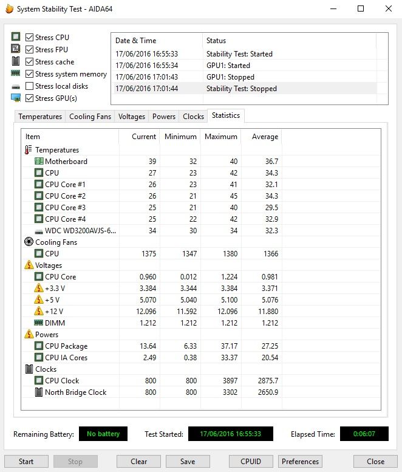Screen dimensions: 402x472
Task: Click the hard drive icon for WDC WD3200AVJS
Action: click(39, 231)
